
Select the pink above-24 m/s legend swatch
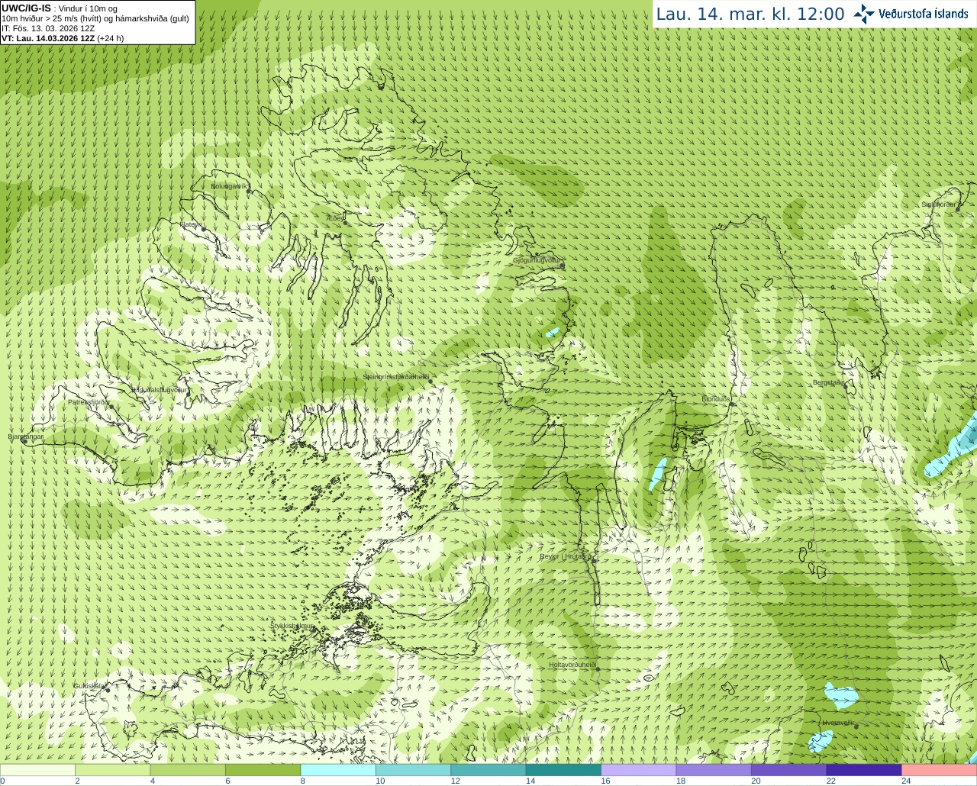click(940, 770)
